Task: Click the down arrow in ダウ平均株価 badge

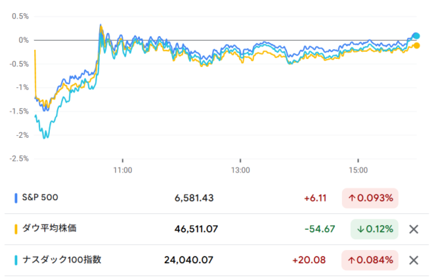Action: (x=362, y=229)
